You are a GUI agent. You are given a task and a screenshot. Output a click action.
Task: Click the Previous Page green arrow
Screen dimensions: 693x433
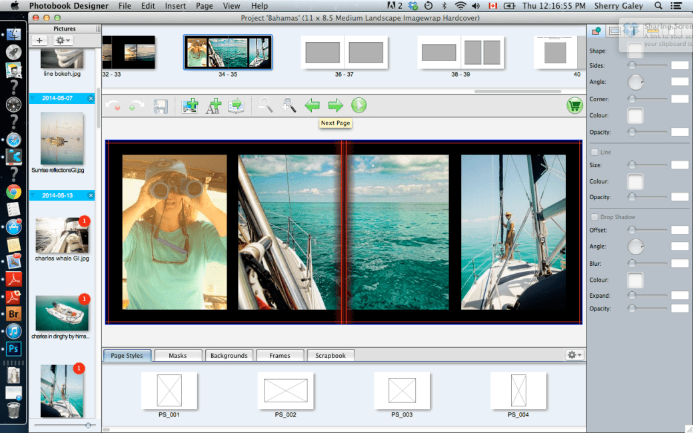(x=313, y=105)
